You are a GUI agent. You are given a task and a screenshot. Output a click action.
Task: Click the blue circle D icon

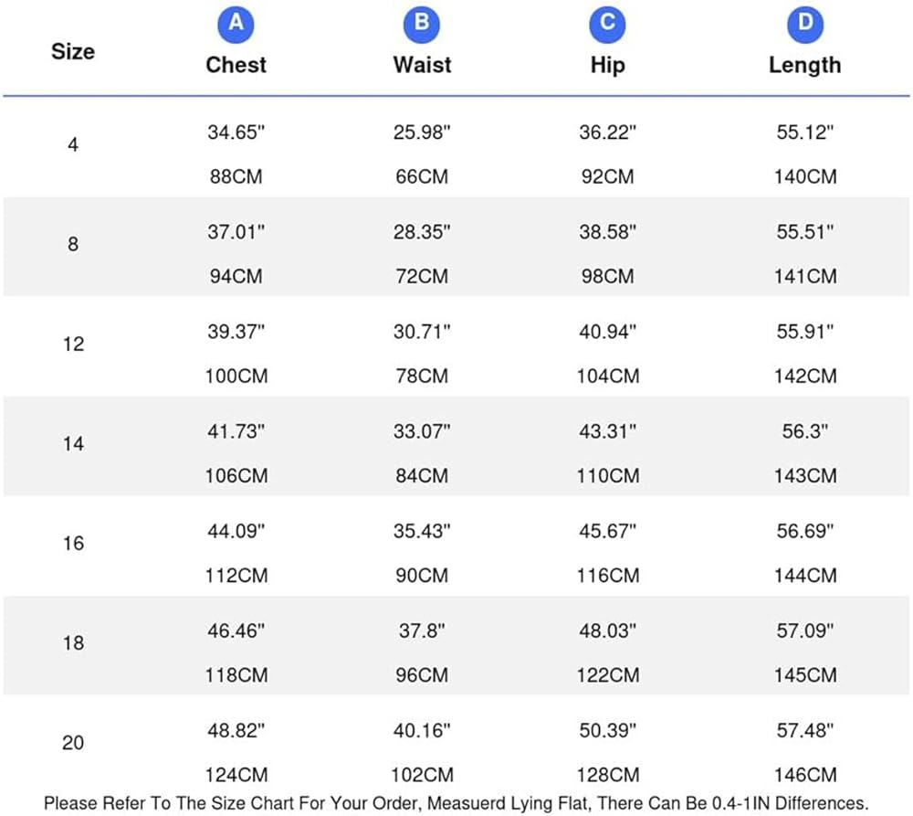pos(804,24)
